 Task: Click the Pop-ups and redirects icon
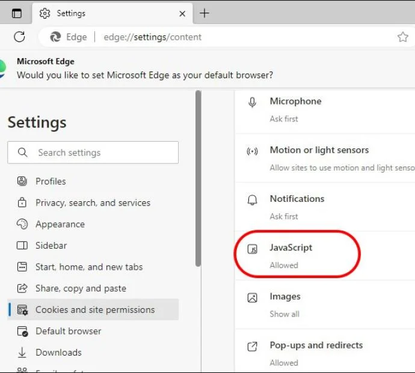coord(252,347)
